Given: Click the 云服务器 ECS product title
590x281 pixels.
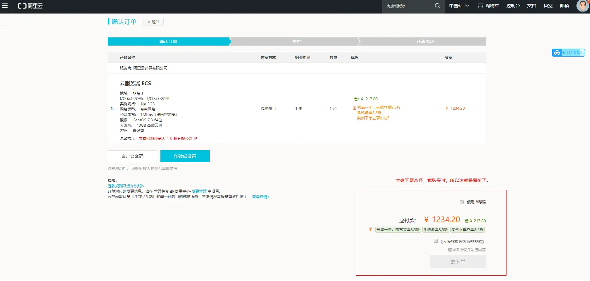Looking at the screenshot, I should [135, 83].
